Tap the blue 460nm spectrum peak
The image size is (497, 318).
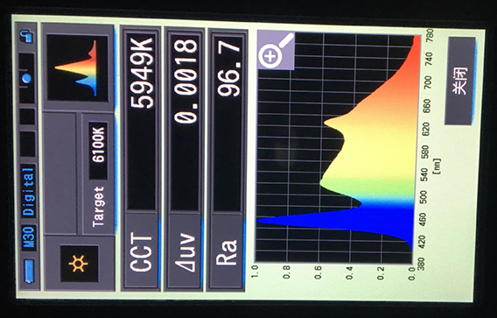332,223
